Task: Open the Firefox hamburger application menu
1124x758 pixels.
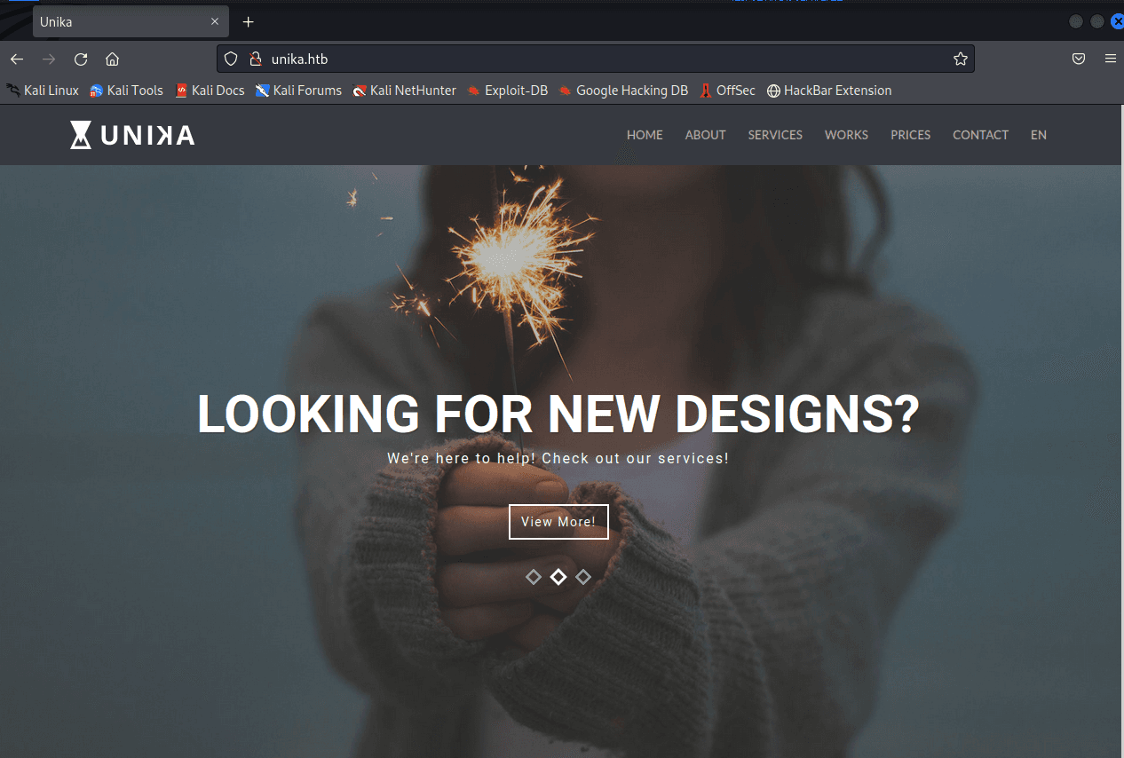Action: point(1110,59)
